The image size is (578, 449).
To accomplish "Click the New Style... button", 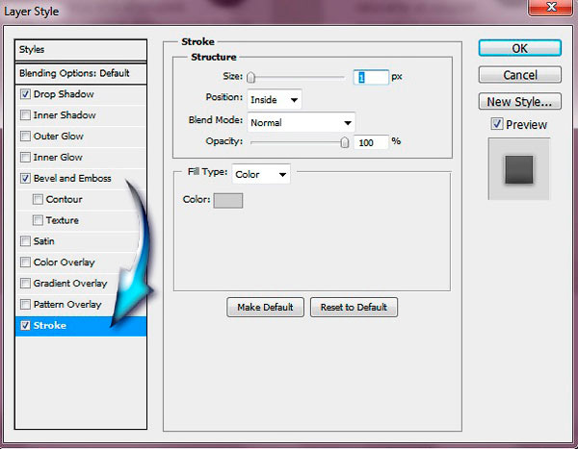I will coord(520,101).
